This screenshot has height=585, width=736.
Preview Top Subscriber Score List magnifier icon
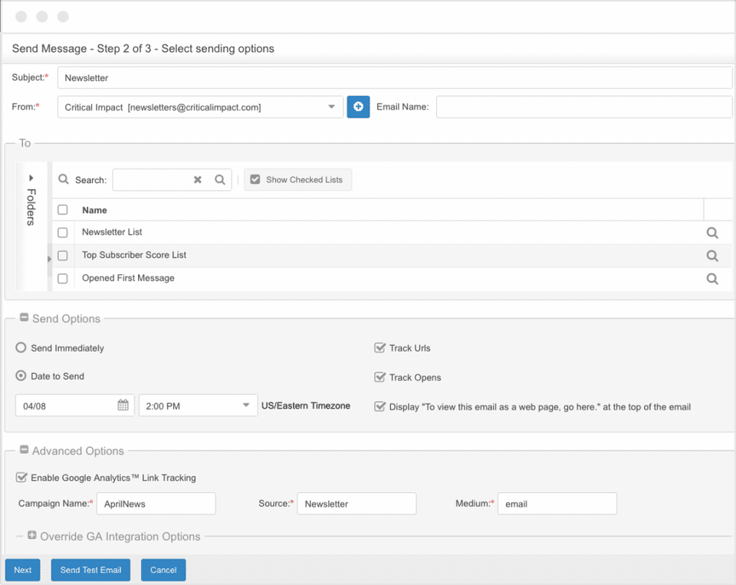712,256
